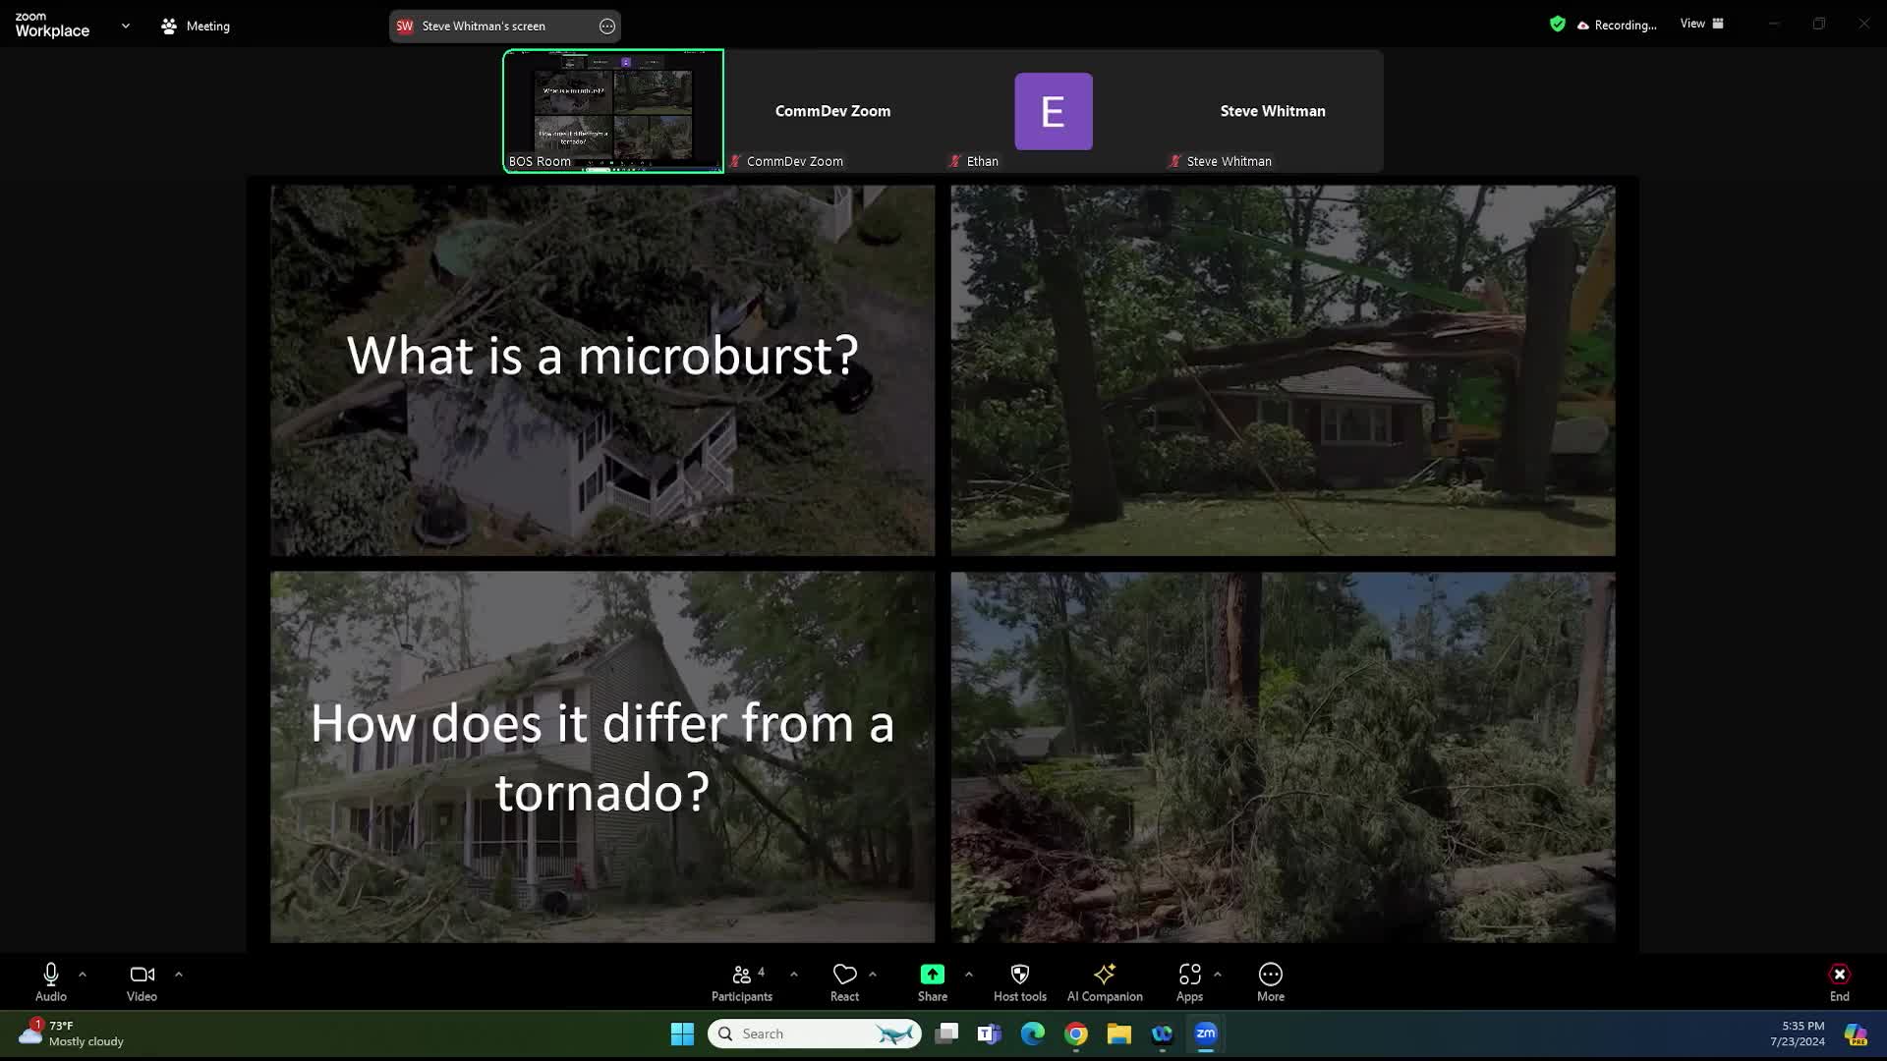Select the BOS Room video thumbnail

pyautogui.click(x=612, y=110)
